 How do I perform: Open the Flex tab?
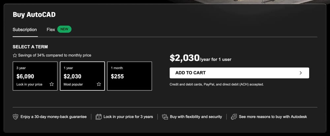[x=51, y=30]
